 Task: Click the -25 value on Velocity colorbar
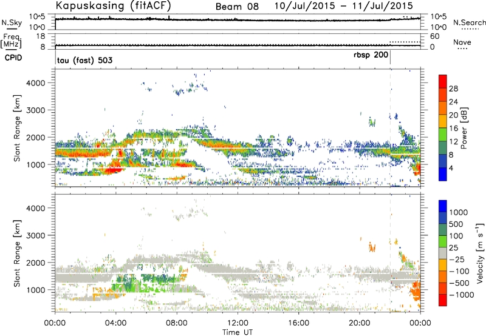(459, 259)
